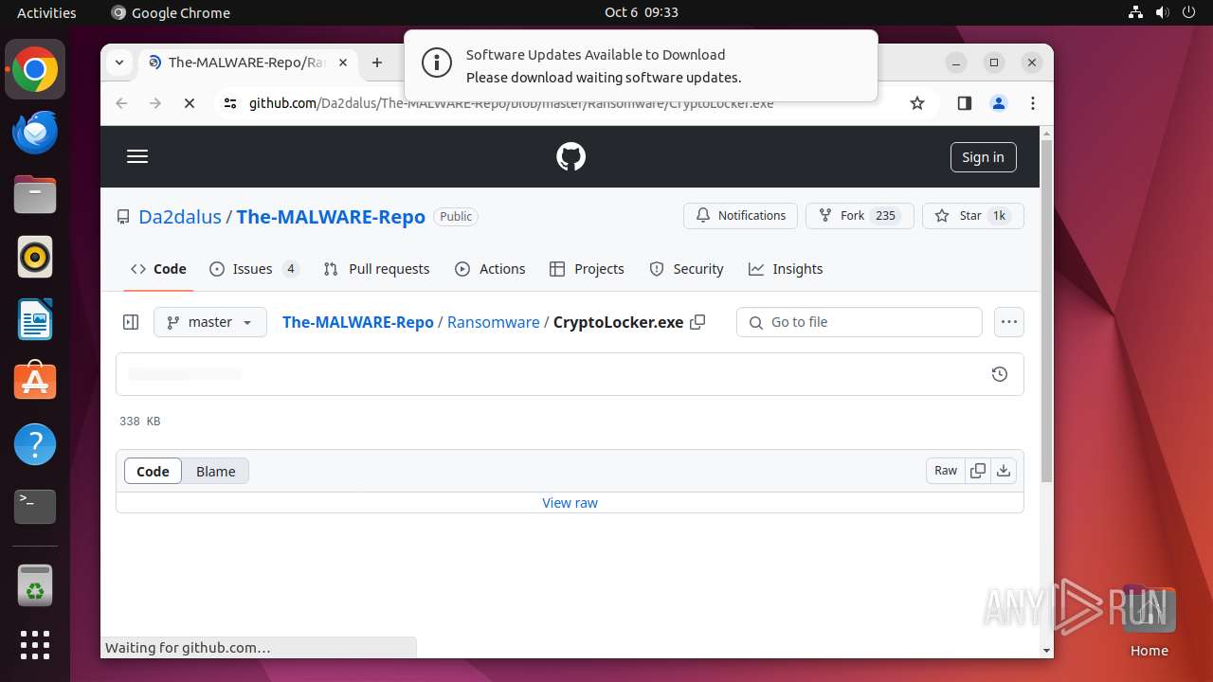Open the more file actions ellipsis menu
This screenshot has height=682, width=1213.
(x=1009, y=322)
